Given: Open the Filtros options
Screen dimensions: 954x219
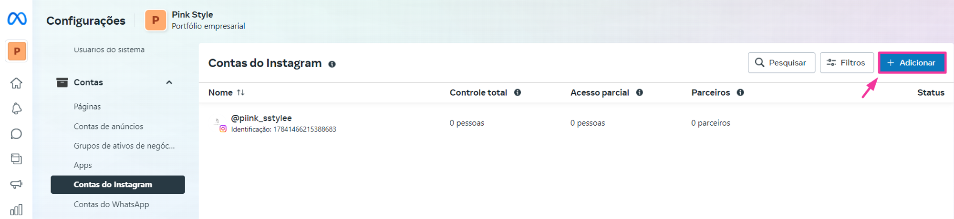Looking at the screenshot, I should (847, 63).
